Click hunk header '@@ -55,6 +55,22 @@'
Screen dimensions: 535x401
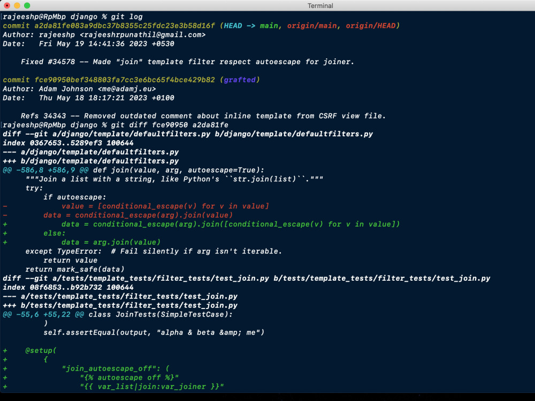[x=43, y=314]
